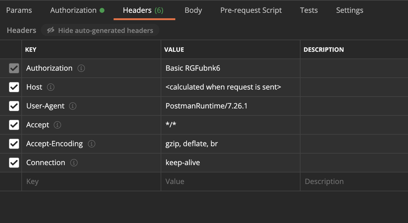The width and height of the screenshot is (408, 223).
Task: Click the empty Value input field
Action: tap(214, 182)
